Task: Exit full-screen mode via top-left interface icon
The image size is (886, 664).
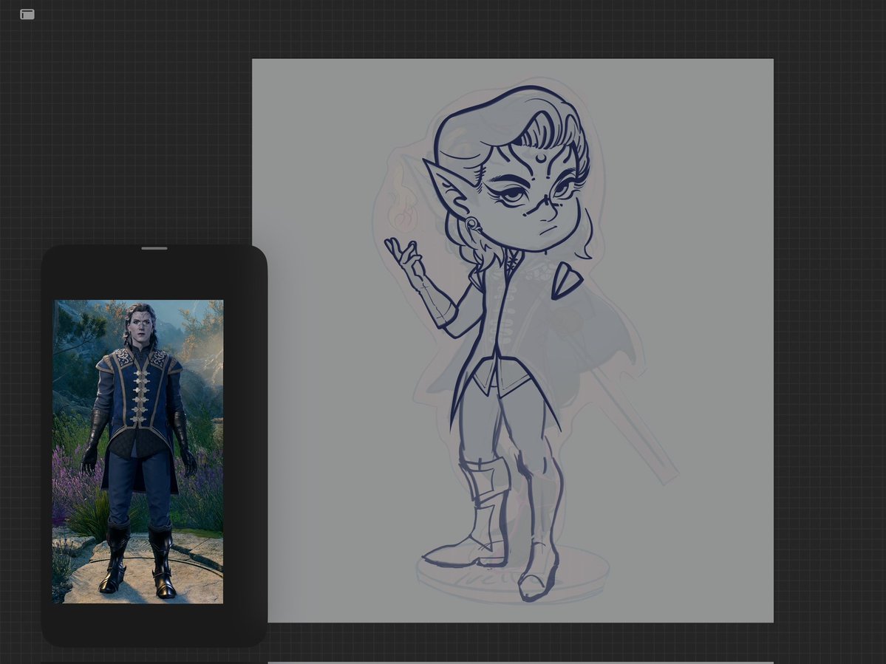Action: [x=27, y=14]
